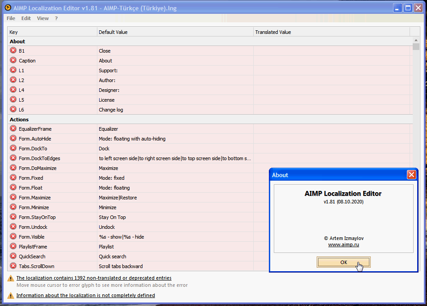
Task: Select the 'Quick search' default value
Action: 175,256
